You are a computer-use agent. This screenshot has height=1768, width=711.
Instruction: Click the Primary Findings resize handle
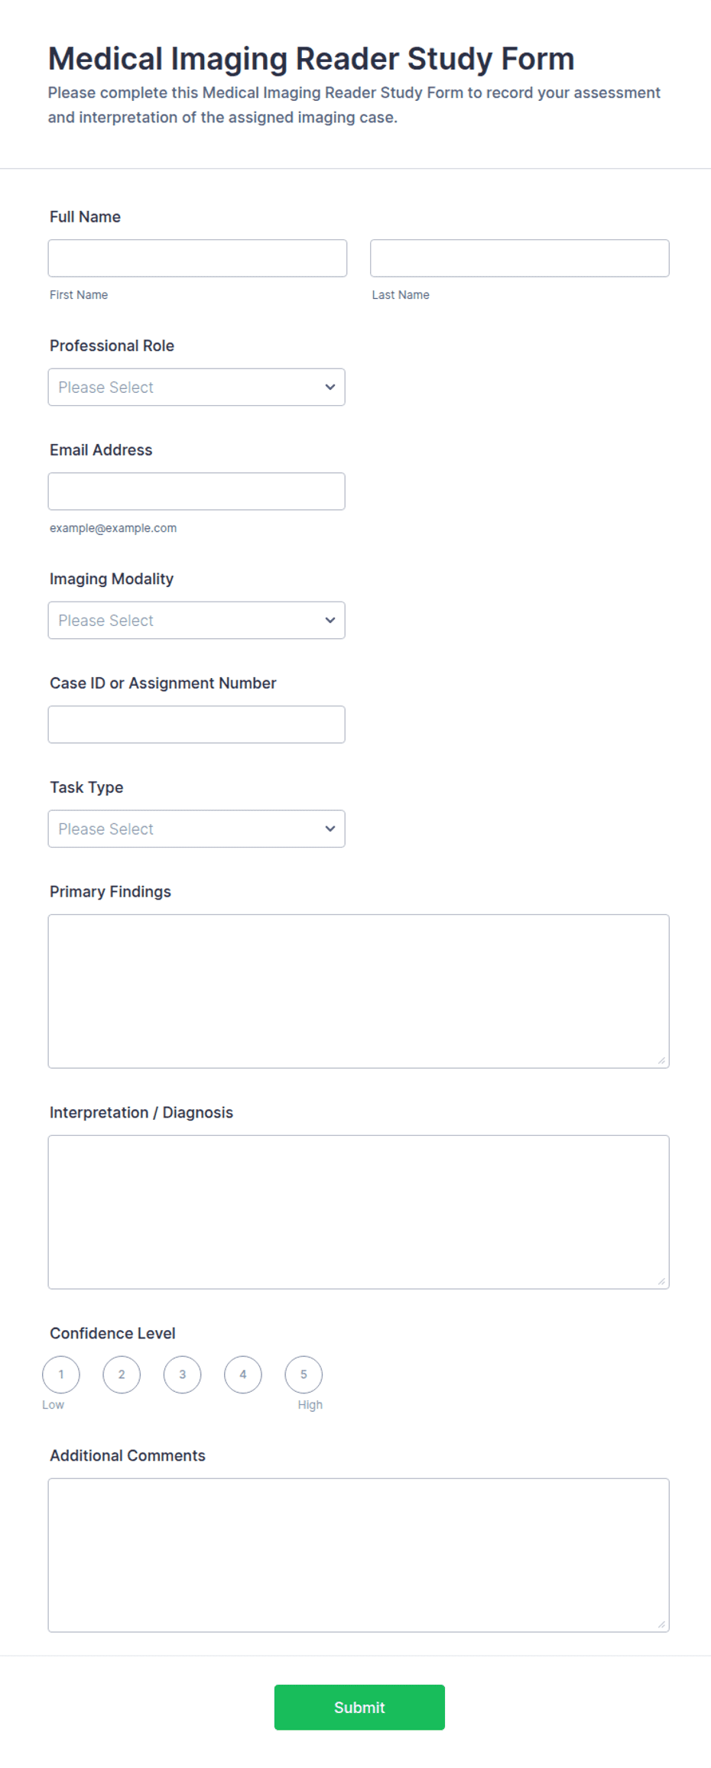click(x=662, y=1061)
